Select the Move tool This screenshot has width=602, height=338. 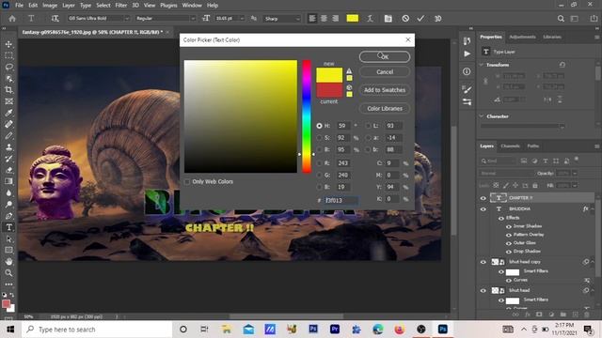pyautogui.click(x=8, y=44)
